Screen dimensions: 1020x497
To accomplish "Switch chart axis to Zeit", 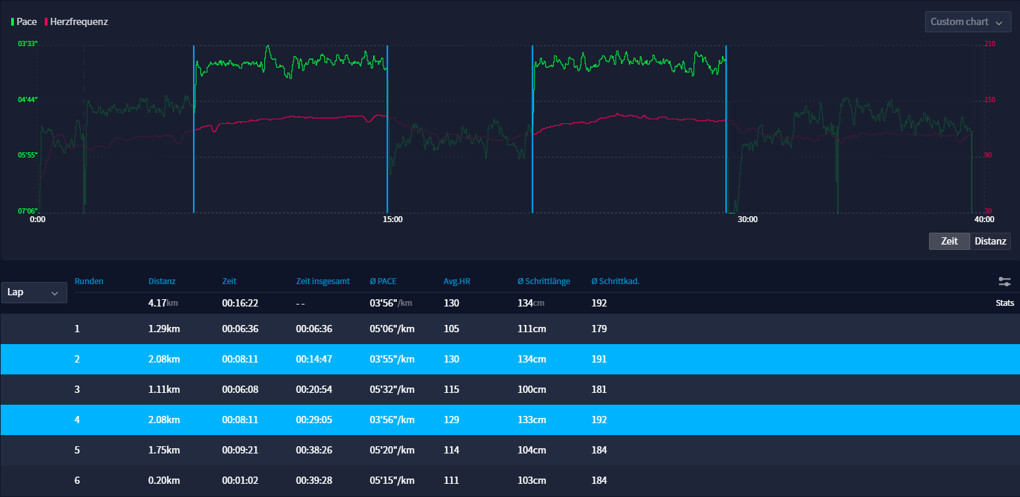I will pyautogui.click(x=949, y=241).
